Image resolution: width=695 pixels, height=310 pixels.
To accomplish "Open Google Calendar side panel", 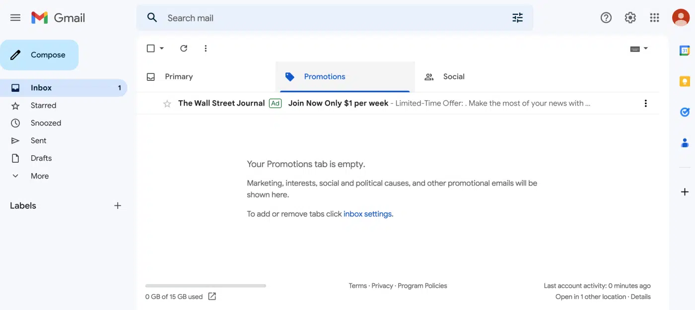I will click(685, 51).
